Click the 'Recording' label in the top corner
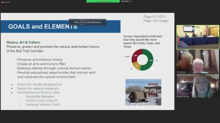The width and height of the screenshot is (220, 123). pos(7,2)
